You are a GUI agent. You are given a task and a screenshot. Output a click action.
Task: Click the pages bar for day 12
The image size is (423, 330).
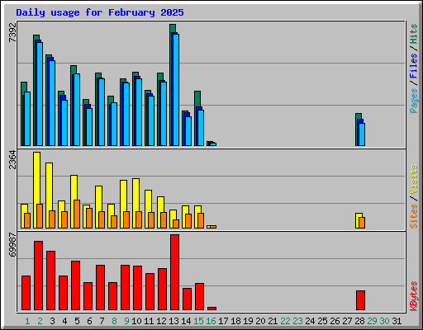pos(164,114)
